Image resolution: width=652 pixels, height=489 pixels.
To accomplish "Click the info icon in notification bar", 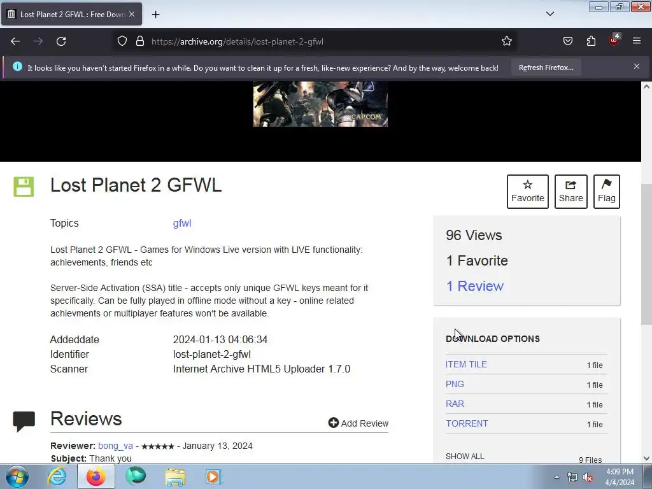I will [x=17, y=66].
